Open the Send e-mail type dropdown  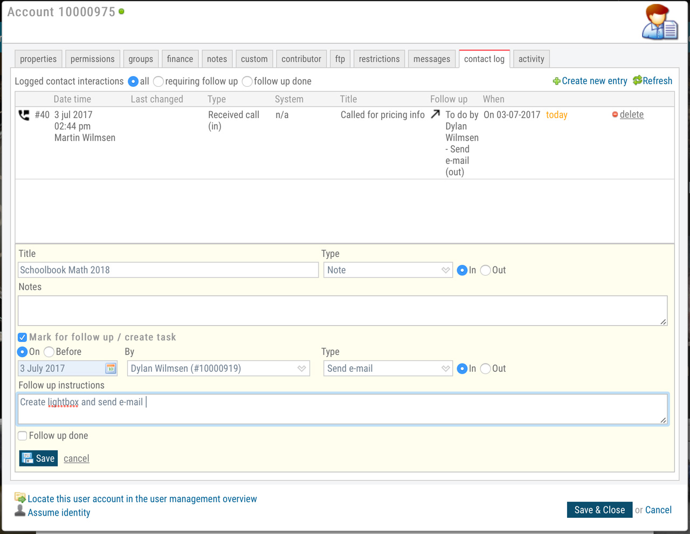click(x=388, y=368)
